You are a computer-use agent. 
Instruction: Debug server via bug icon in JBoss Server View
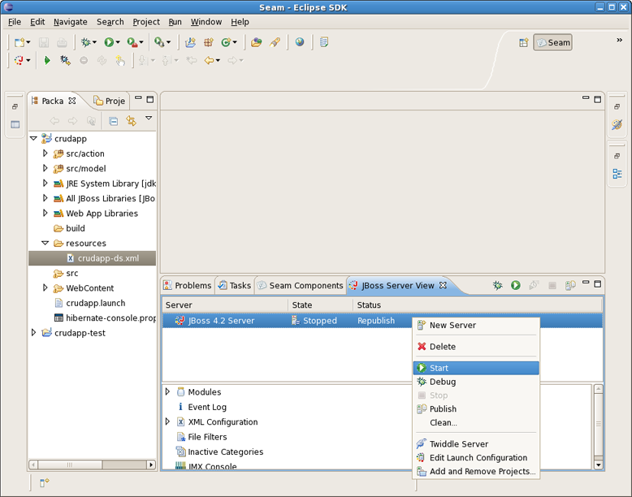pos(498,285)
